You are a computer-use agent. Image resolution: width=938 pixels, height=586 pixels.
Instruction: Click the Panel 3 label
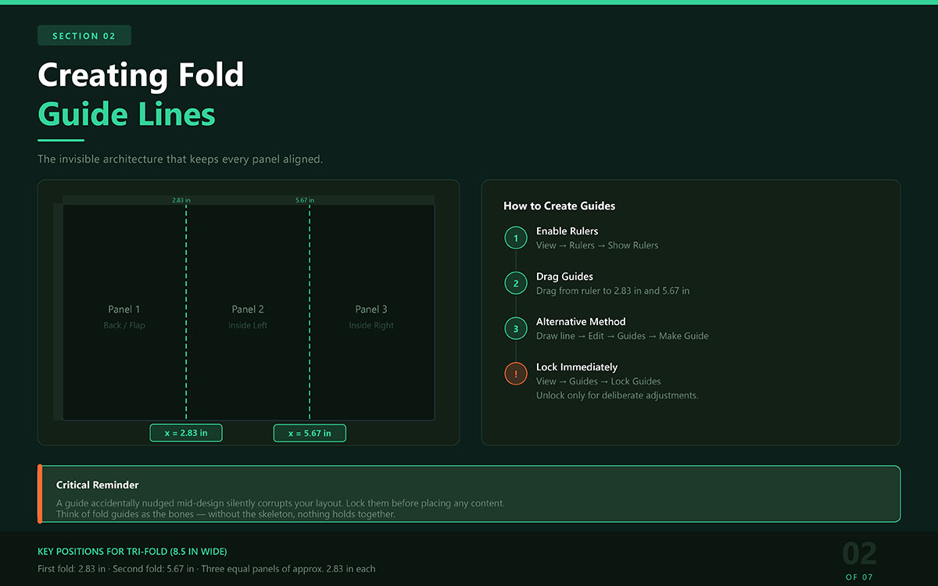click(371, 309)
